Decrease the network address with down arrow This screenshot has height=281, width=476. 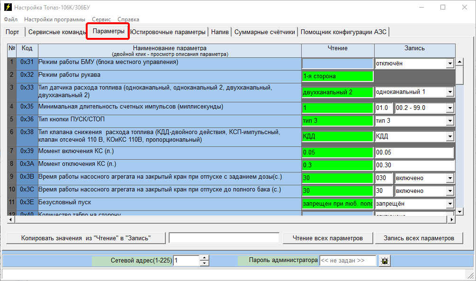tap(204, 263)
